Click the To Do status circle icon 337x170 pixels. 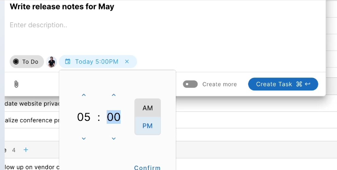pyautogui.click(x=16, y=62)
